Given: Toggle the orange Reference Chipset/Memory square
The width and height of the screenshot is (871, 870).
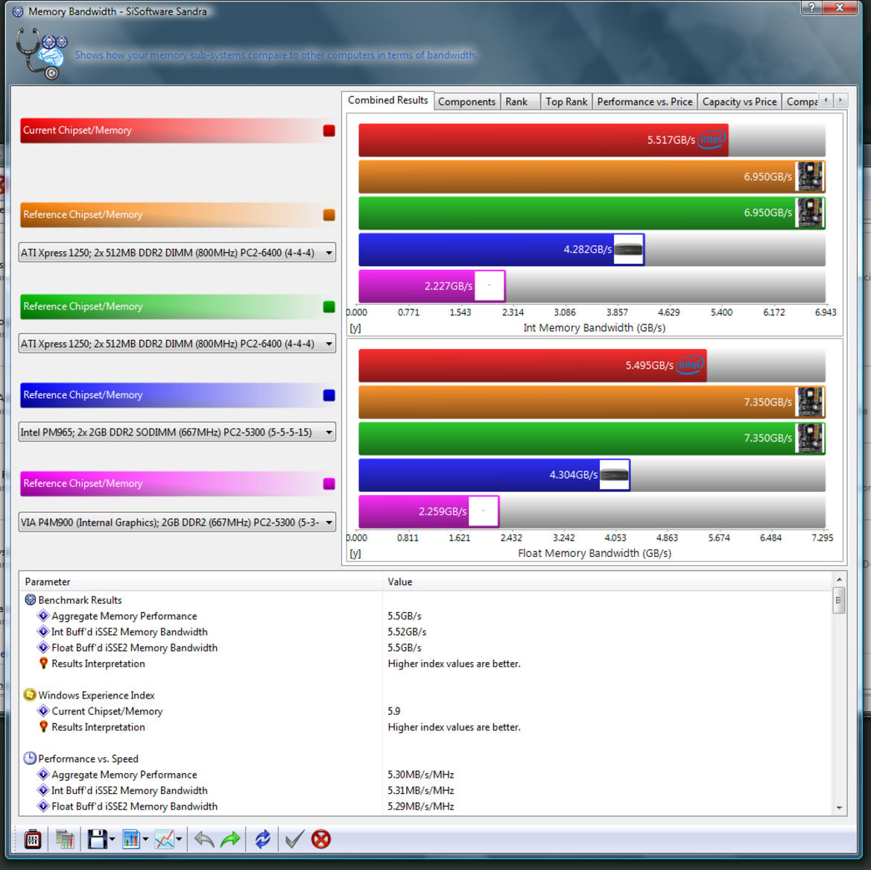Looking at the screenshot, I should [329, 215].
